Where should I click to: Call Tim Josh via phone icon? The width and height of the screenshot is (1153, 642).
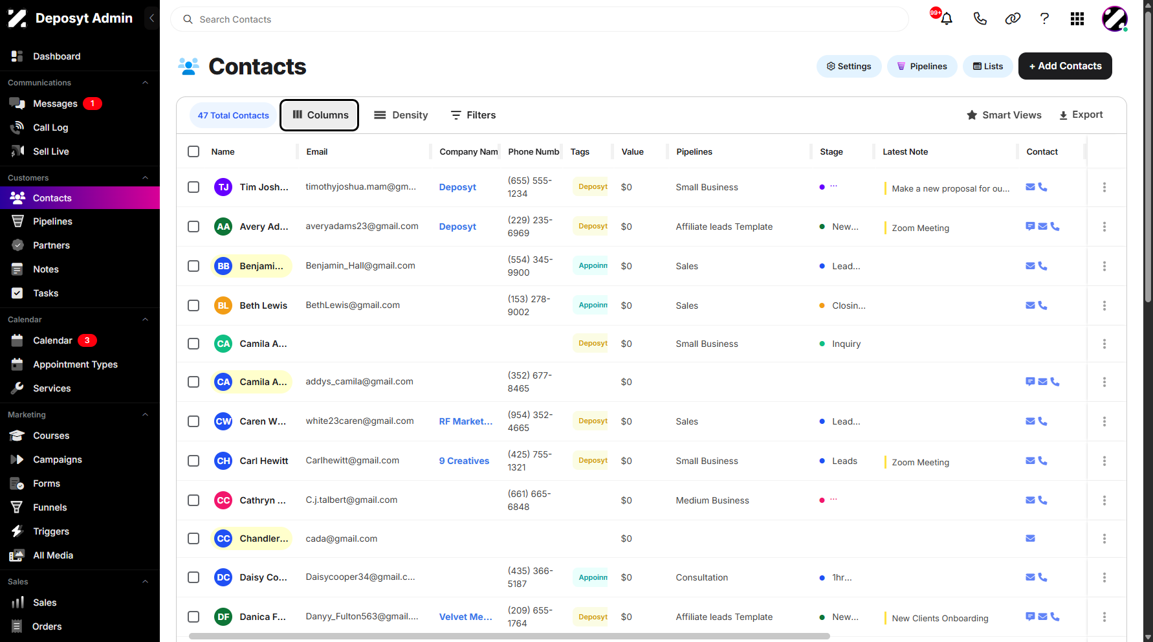(x=1042, y=187)
